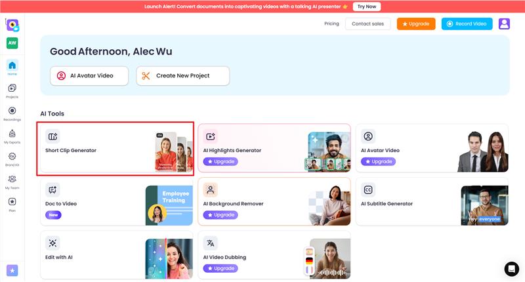Open the Short Clip Generator card
Screen dimensions: 525x282
115,148
